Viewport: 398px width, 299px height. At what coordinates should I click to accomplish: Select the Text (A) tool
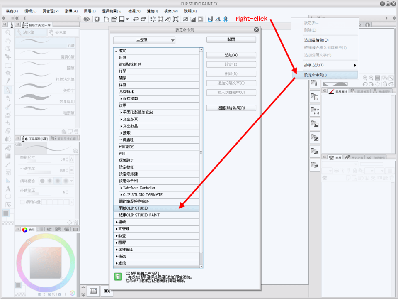(8, 189)
